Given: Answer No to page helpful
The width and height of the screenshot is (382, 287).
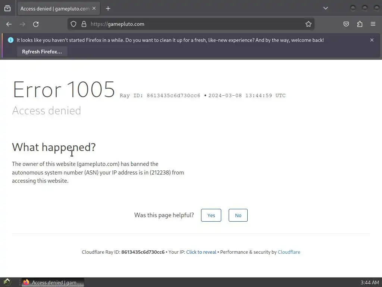Looking at the screenshot, I should point(238,215).
